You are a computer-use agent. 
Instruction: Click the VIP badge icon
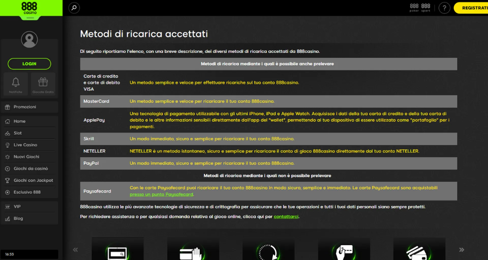pyautogui.click(x=7, y=207)
